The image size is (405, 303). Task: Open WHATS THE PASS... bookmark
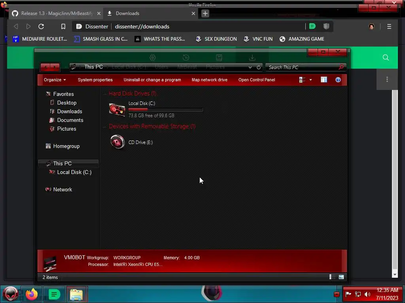coord(160,39)
